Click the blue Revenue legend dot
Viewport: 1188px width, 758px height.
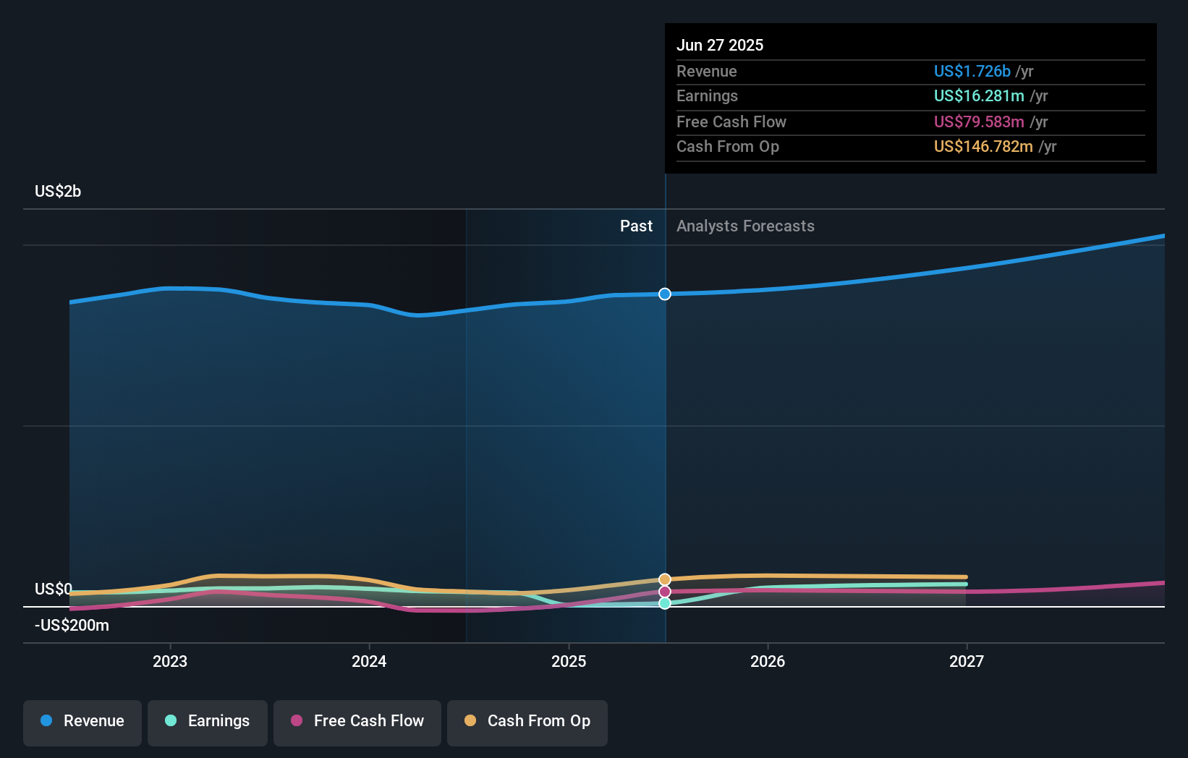coord(46,720)
